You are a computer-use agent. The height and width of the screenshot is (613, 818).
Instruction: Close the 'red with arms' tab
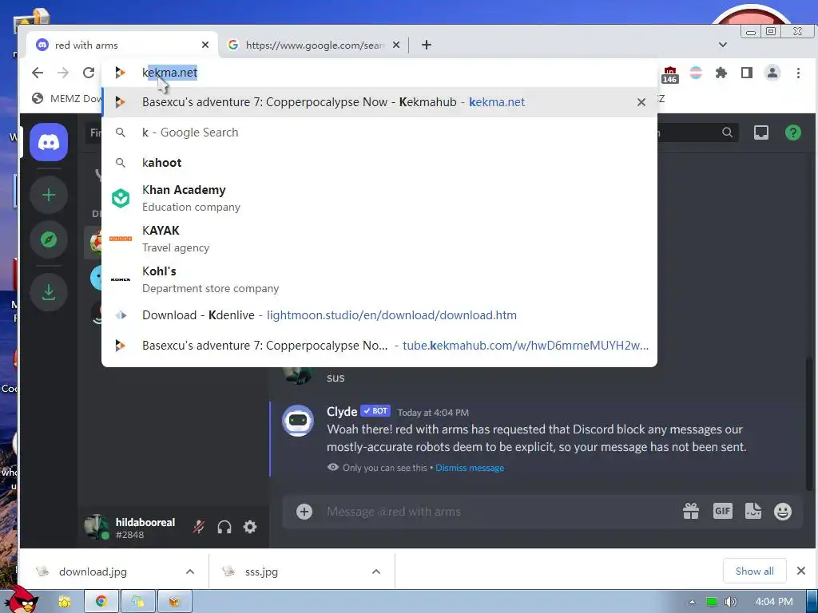pyautogui.click(x=205, y=45)
